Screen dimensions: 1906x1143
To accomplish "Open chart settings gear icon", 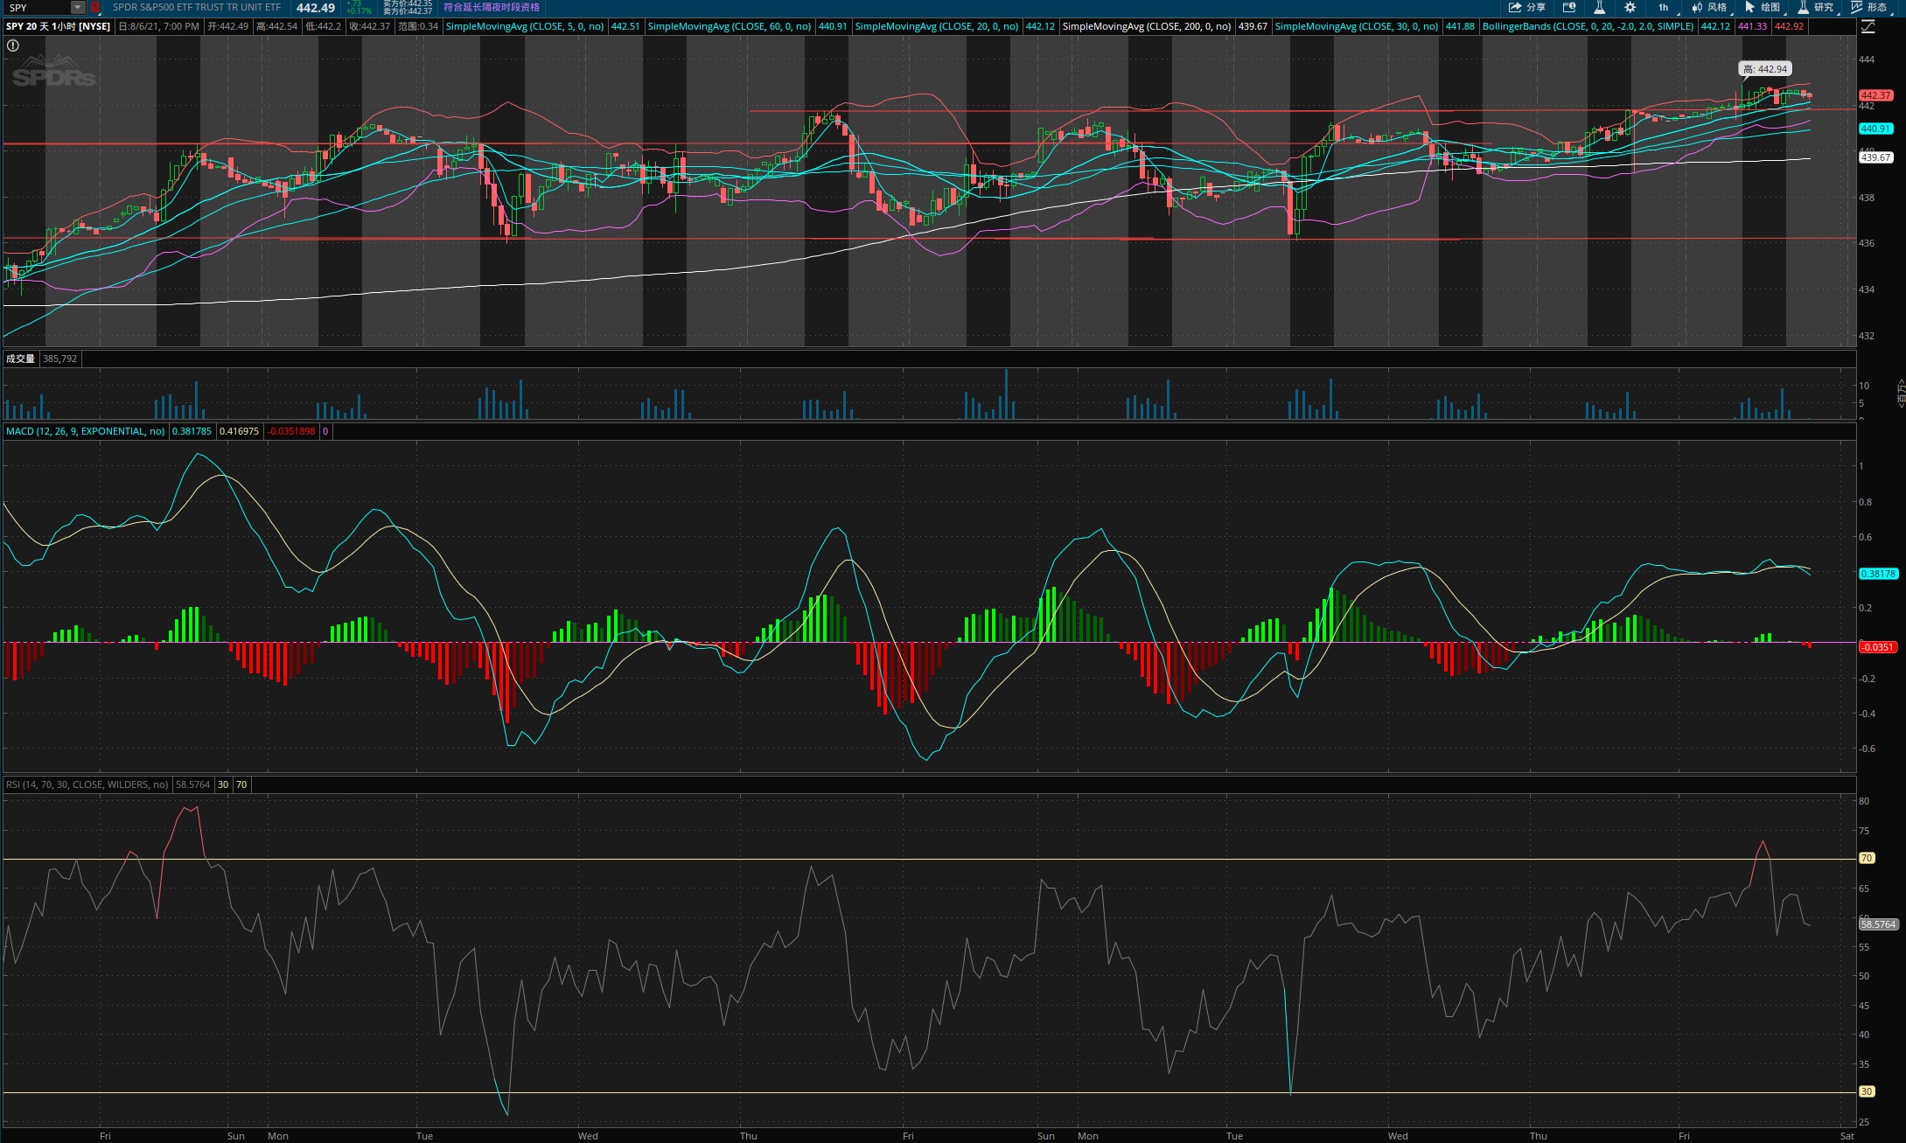I will tap(1630, 7).
